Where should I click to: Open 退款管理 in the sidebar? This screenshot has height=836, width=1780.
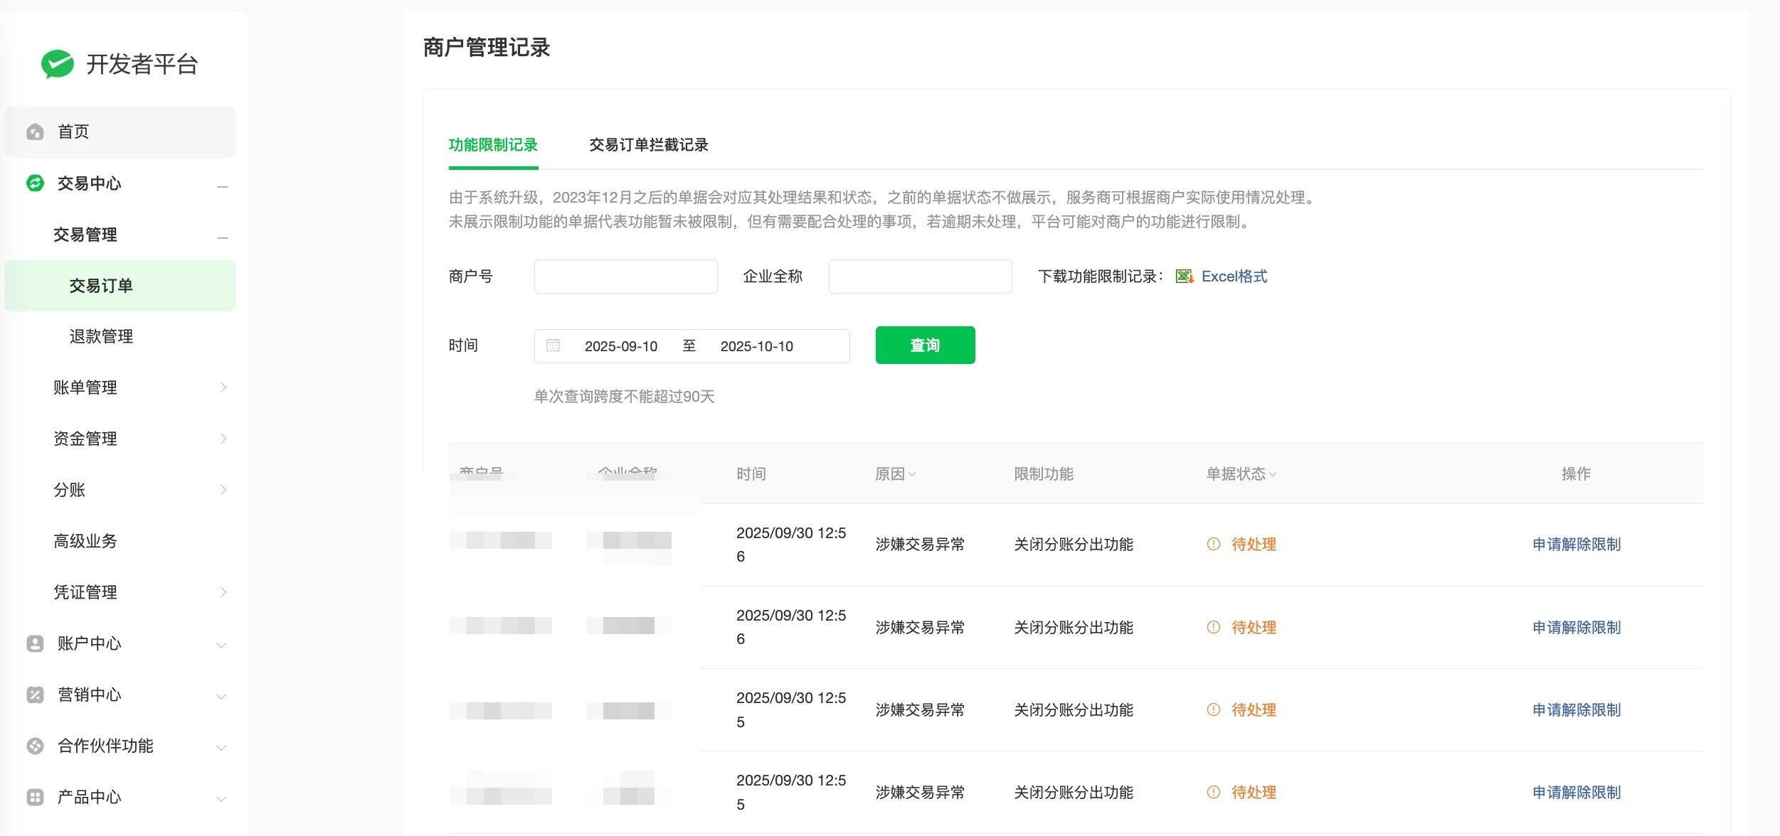tap(101, 336)
